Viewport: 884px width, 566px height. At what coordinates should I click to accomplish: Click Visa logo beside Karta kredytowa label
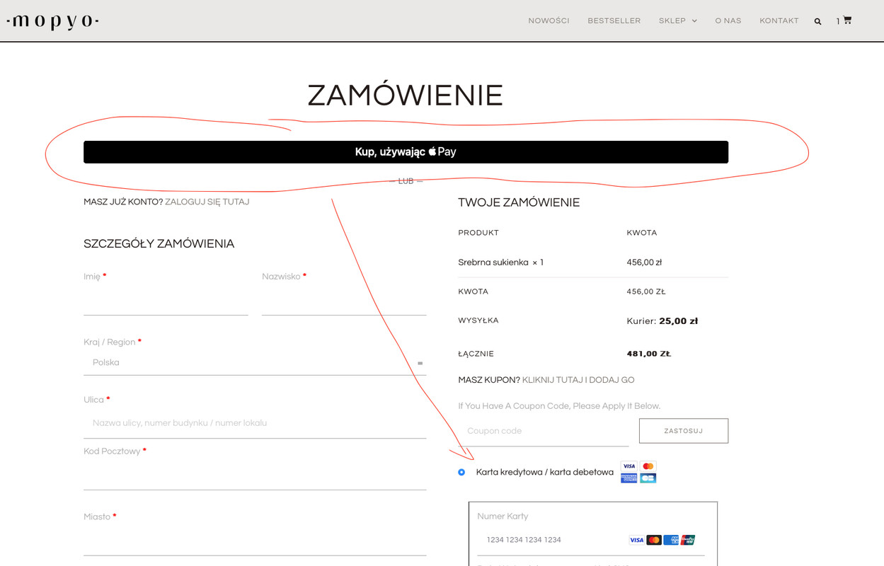629,466
